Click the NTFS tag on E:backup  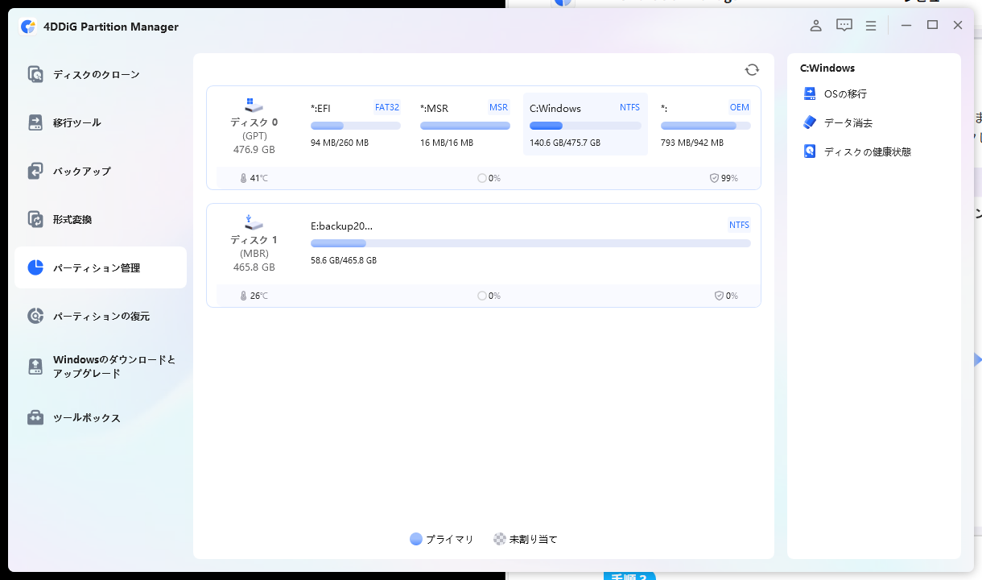coord(740,225)
